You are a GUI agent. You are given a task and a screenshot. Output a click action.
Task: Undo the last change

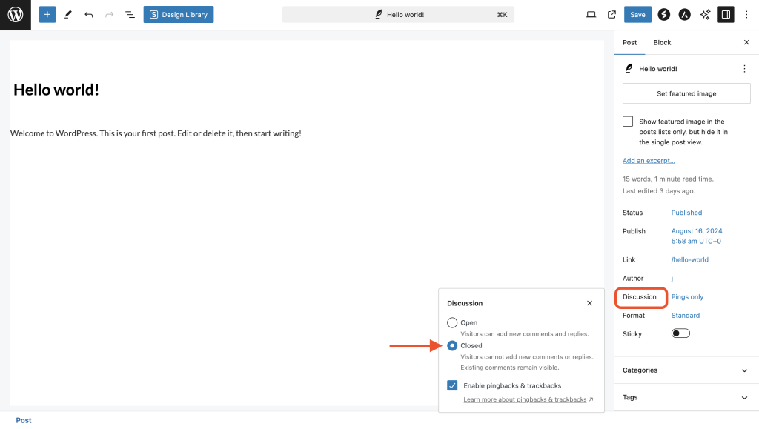point(89,15)
